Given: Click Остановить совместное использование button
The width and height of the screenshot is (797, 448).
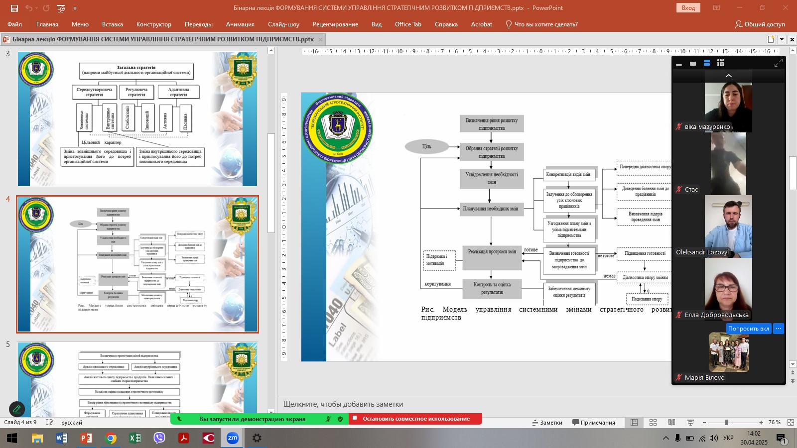Looking at the screenshot, I should (415, 419).
